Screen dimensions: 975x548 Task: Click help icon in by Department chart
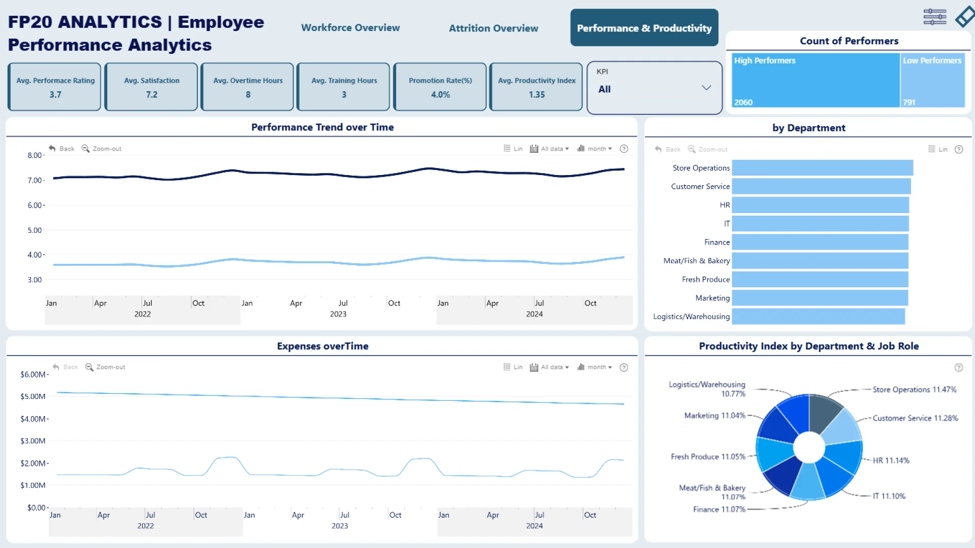coord(959,149)
